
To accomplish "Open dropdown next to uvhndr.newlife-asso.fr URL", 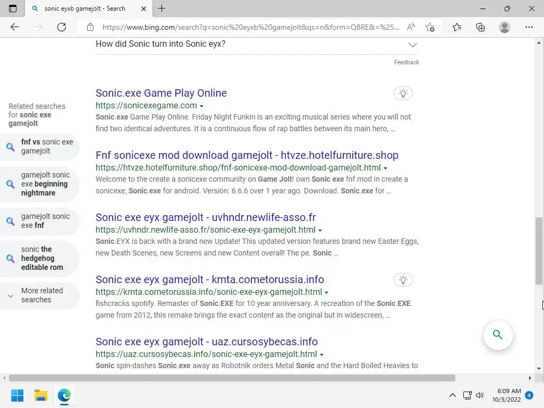I will point(320,230).
